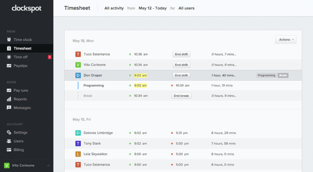Viewport: 313px width, 172px height.
Task: Click the Reports bar chart icon
Action: pos(9,99)
